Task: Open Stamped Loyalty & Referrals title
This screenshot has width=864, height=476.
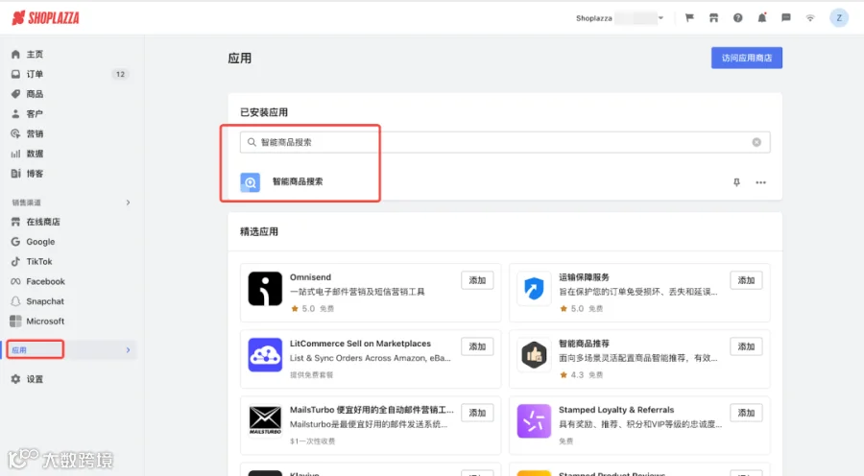Action: tap(616, 410)
